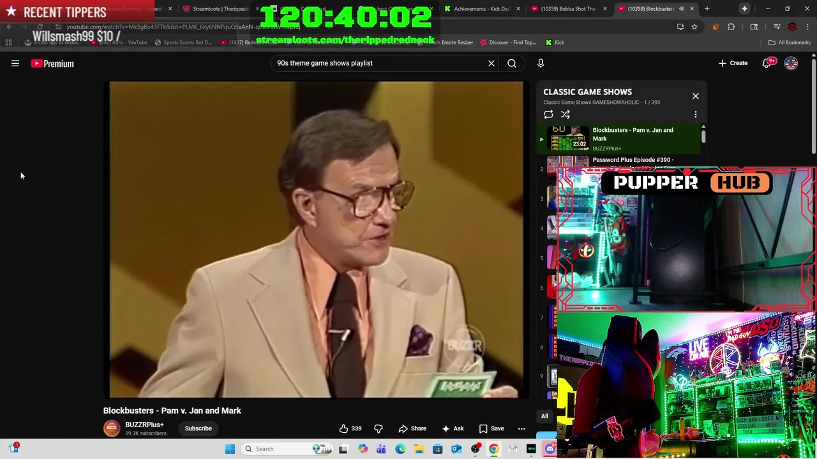
Task: Open the account avatar menu
Action: [x=791, y=63]
